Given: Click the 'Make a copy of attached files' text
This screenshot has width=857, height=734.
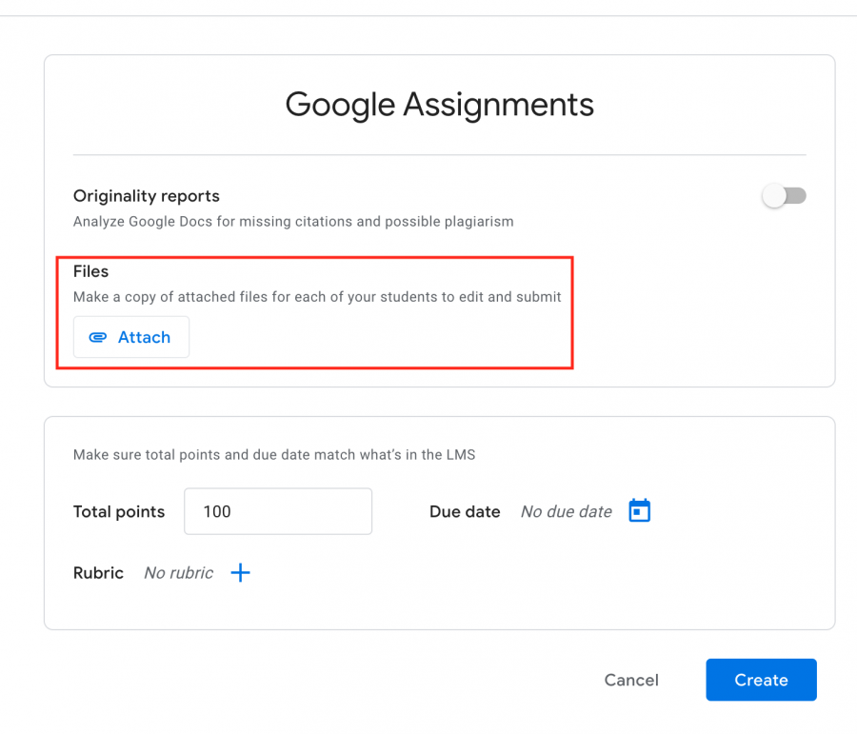Looking at the screenshot, I should 317,297.
